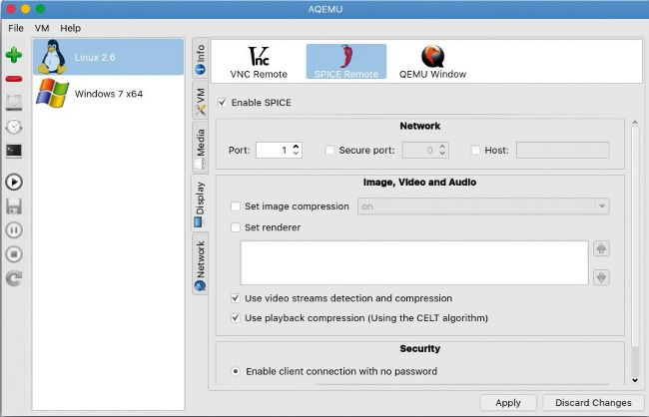Viewport: 649px width, 417px height.
Task: Toggle video streams detection and compression
Action: pos(236,298)
